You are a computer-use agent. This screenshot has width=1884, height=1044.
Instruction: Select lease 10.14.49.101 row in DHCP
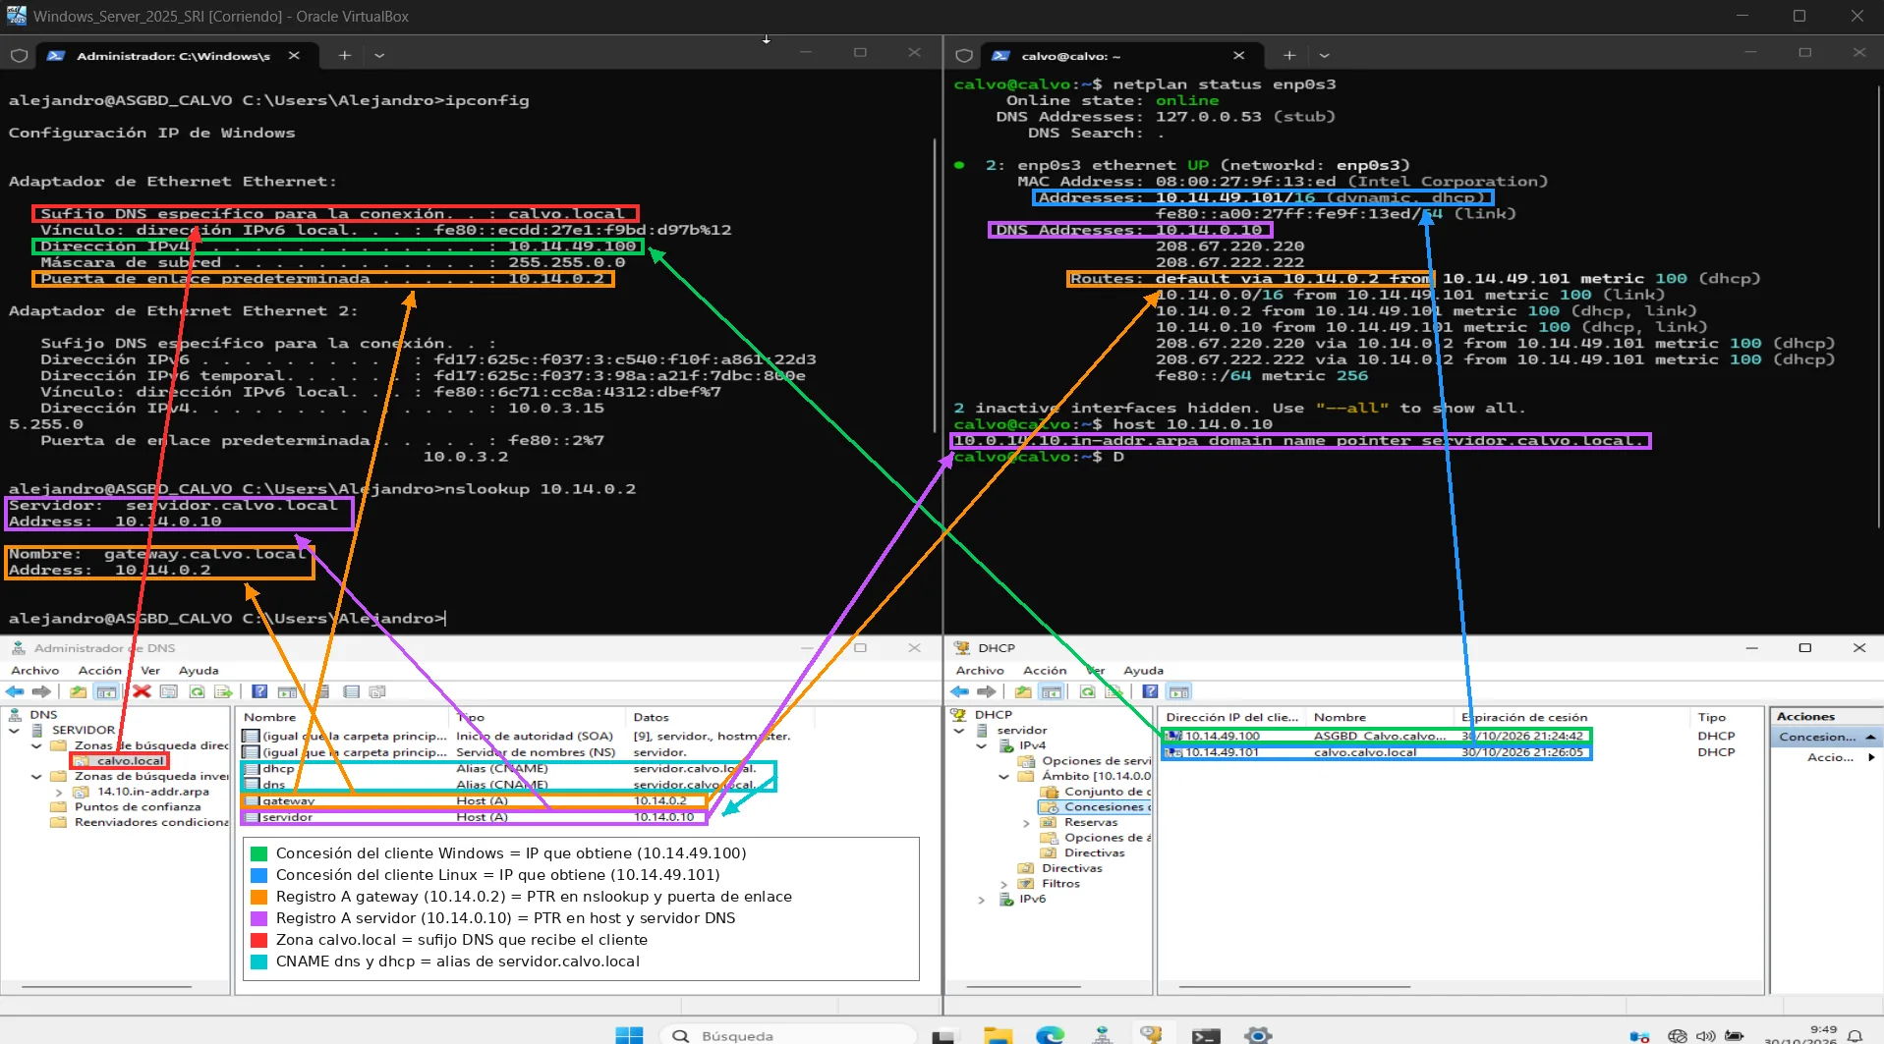[x=1376, y=752]
